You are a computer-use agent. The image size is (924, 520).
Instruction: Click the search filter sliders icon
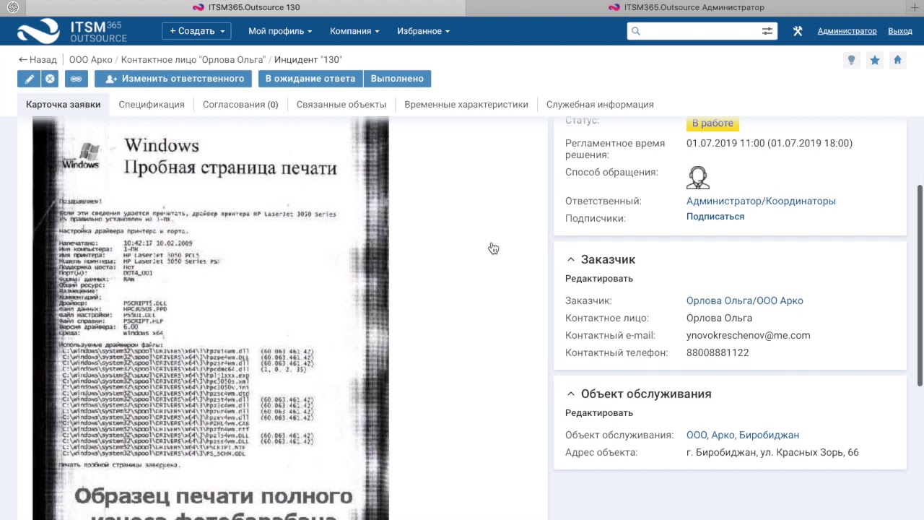(767, 31)
